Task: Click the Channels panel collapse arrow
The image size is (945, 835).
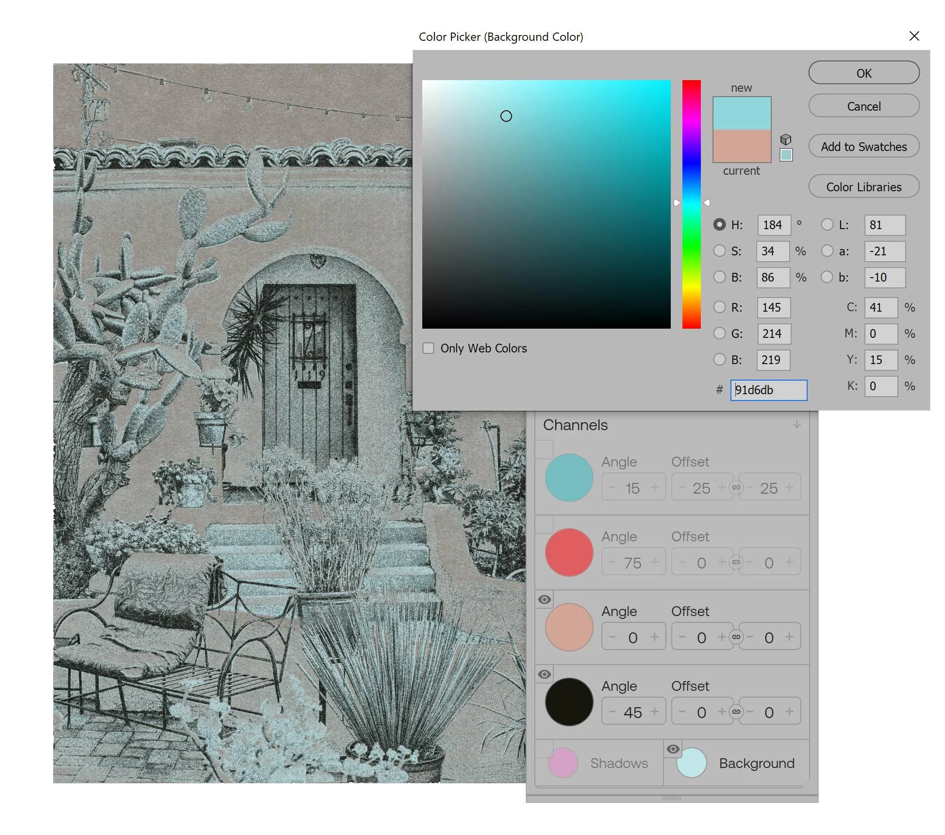Action: tap(796, 424)
